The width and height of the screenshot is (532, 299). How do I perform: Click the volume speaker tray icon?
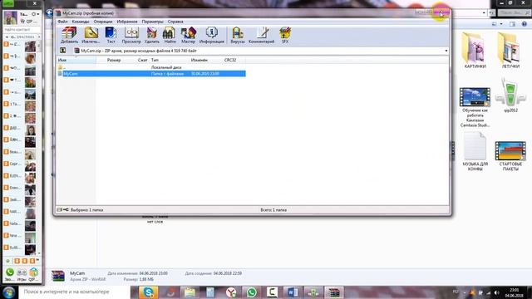(x=497, y=292)
